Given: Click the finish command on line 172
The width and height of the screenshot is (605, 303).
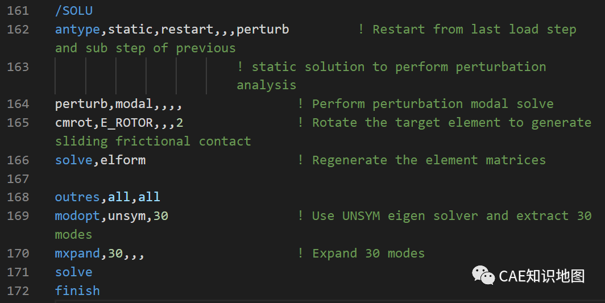Looking at the screenshot, I should (77, 290).
